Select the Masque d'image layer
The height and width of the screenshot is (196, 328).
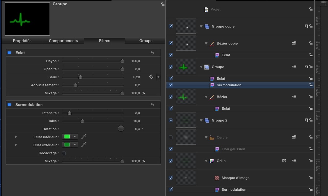point(235,178)
